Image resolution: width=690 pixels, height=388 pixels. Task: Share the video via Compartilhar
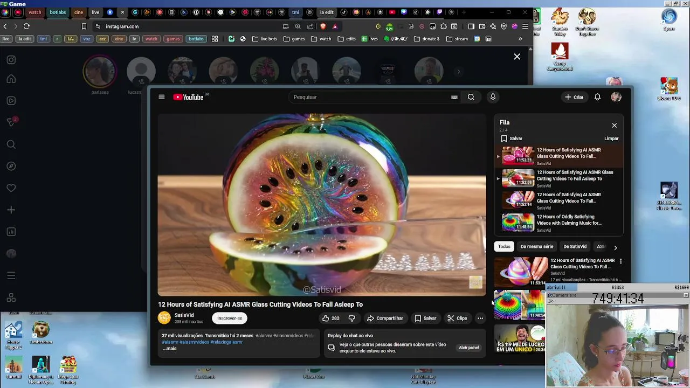point(385,318)
